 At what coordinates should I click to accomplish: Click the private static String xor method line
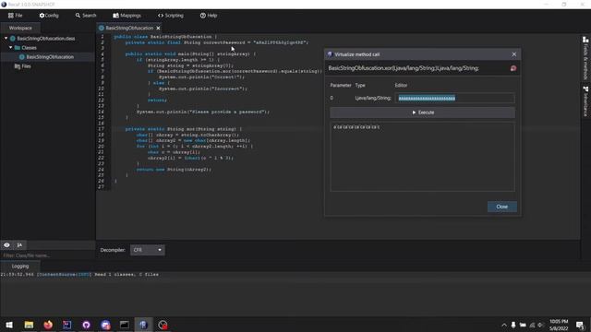pos(184,129)
